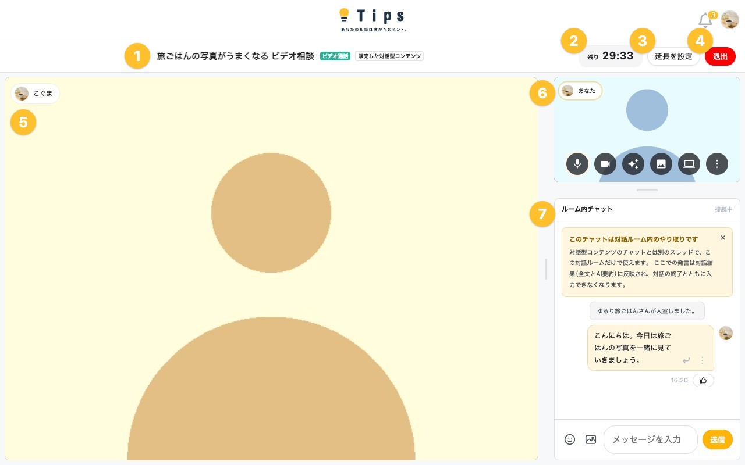Click the horizontal handle below your video
Viewport: 745px width, 465px height.
(x=647, y=190)
